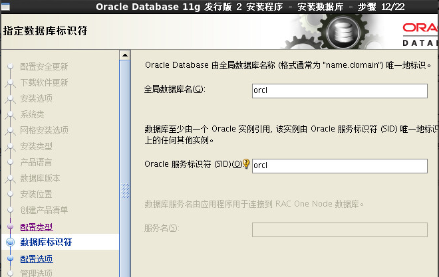439x277 pixels.
Task: Select the 管理选项 step
Action: pos(37,273)
